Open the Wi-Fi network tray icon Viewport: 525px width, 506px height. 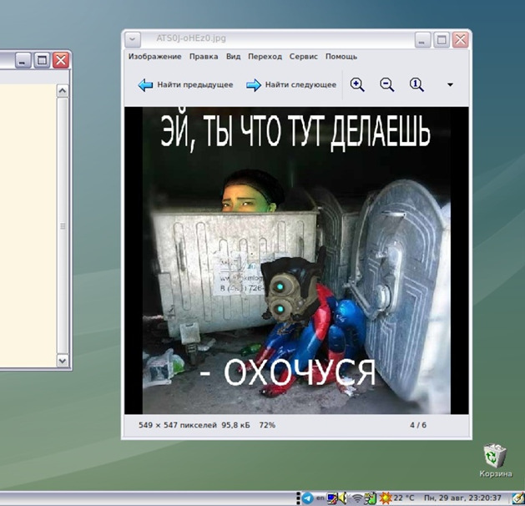tap(356, 498)
